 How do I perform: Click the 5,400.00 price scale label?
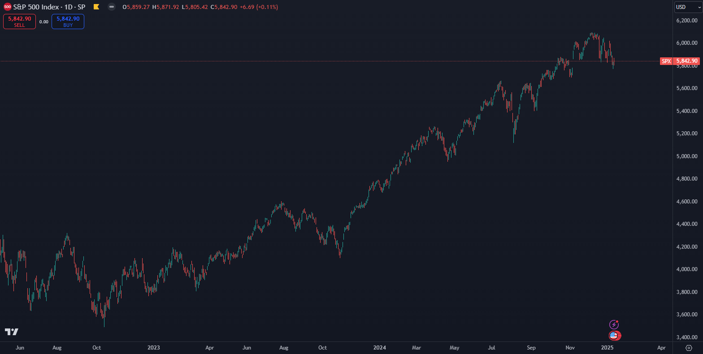click(x=686, y=111)
